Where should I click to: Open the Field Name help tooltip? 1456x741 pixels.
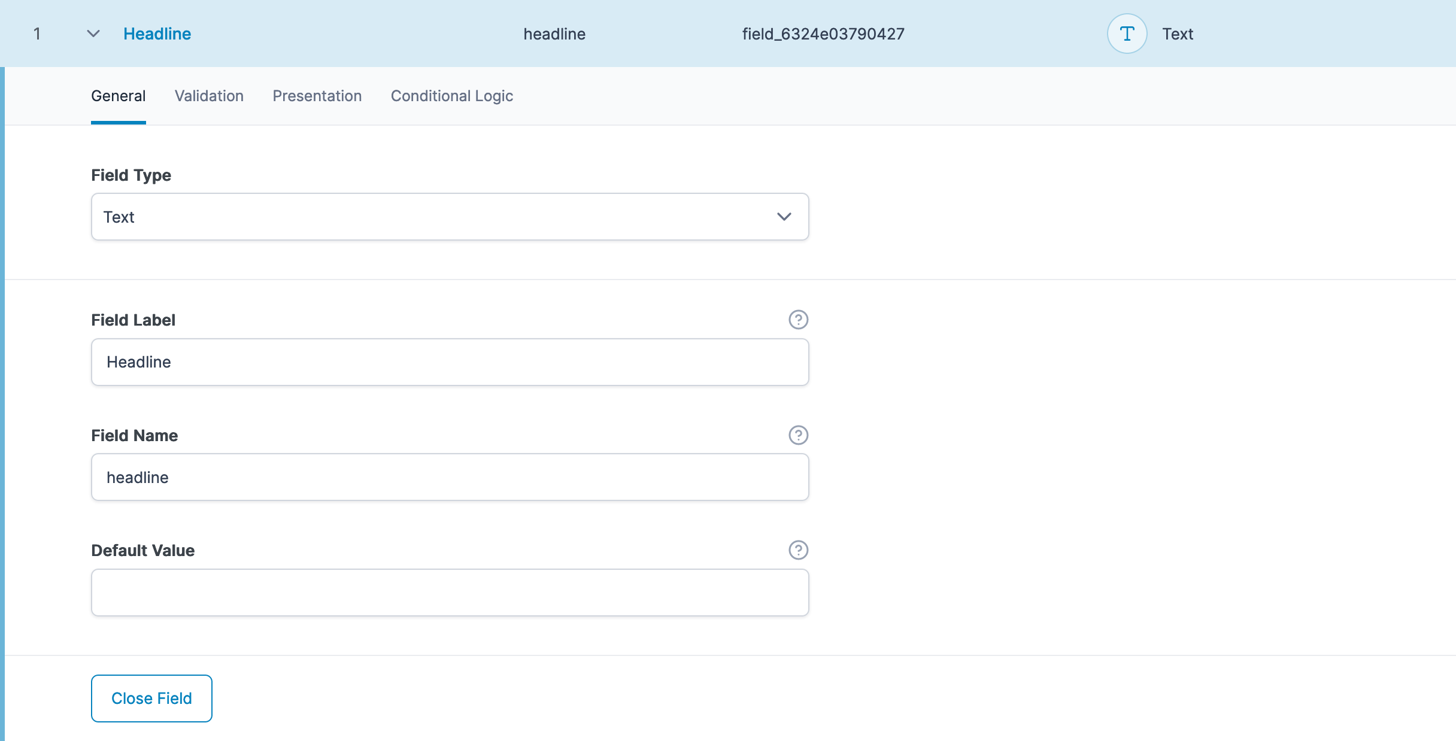click(x=798, y=435)
